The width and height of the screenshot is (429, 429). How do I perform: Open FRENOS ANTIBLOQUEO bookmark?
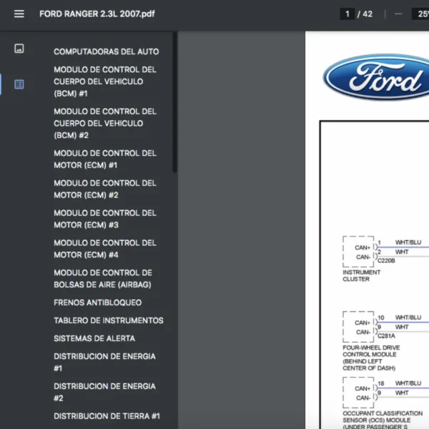tap(98, 302)
